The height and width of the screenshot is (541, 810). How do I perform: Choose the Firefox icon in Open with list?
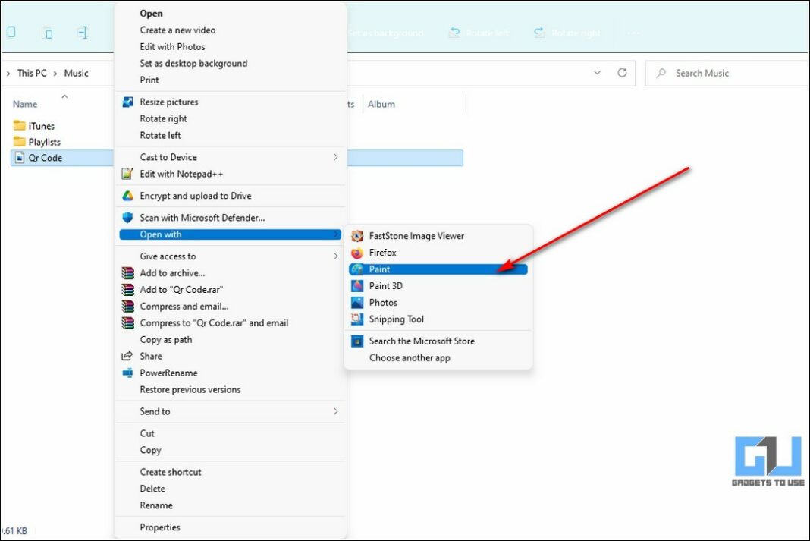click(x=357, y=253)
